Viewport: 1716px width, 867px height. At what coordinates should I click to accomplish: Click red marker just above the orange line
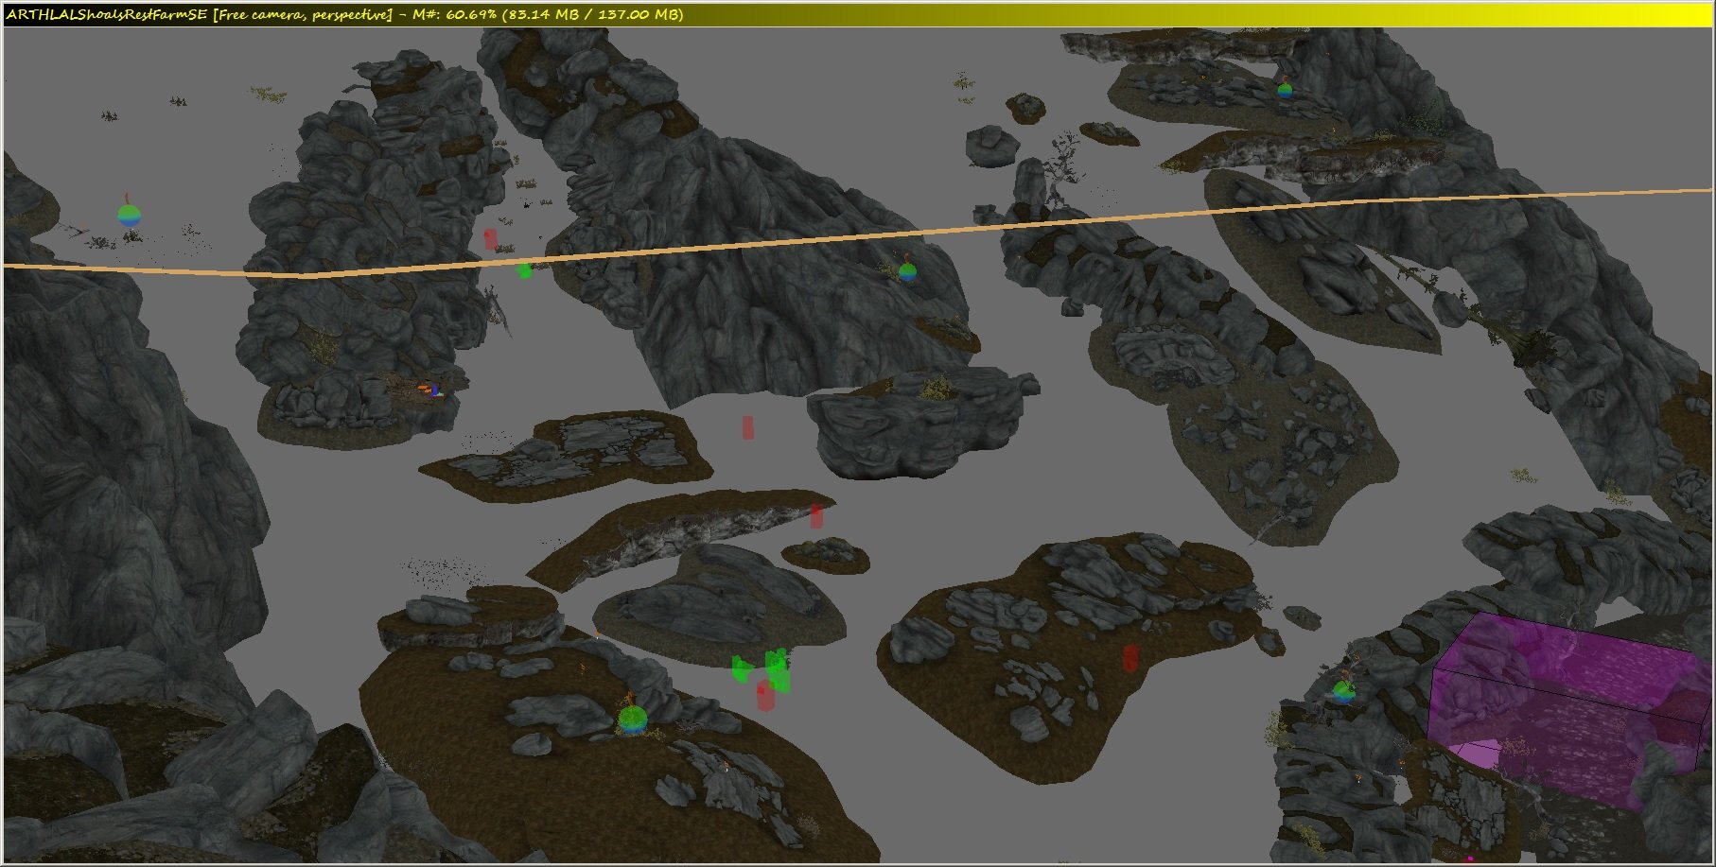click(x=490, y=238)
